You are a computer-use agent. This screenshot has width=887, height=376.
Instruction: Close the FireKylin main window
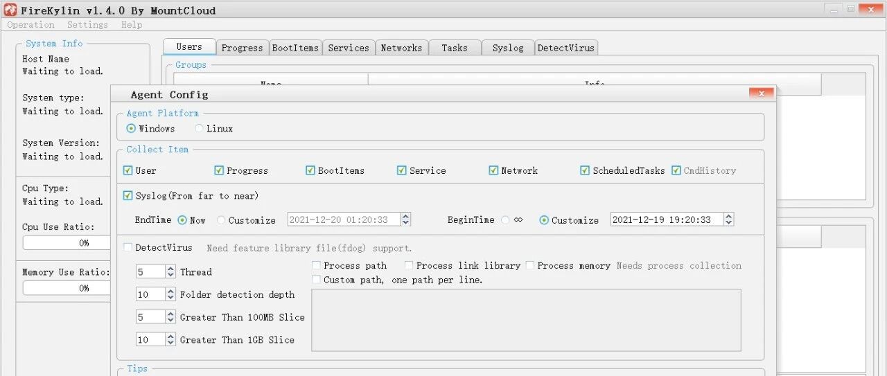click(872, 9)
